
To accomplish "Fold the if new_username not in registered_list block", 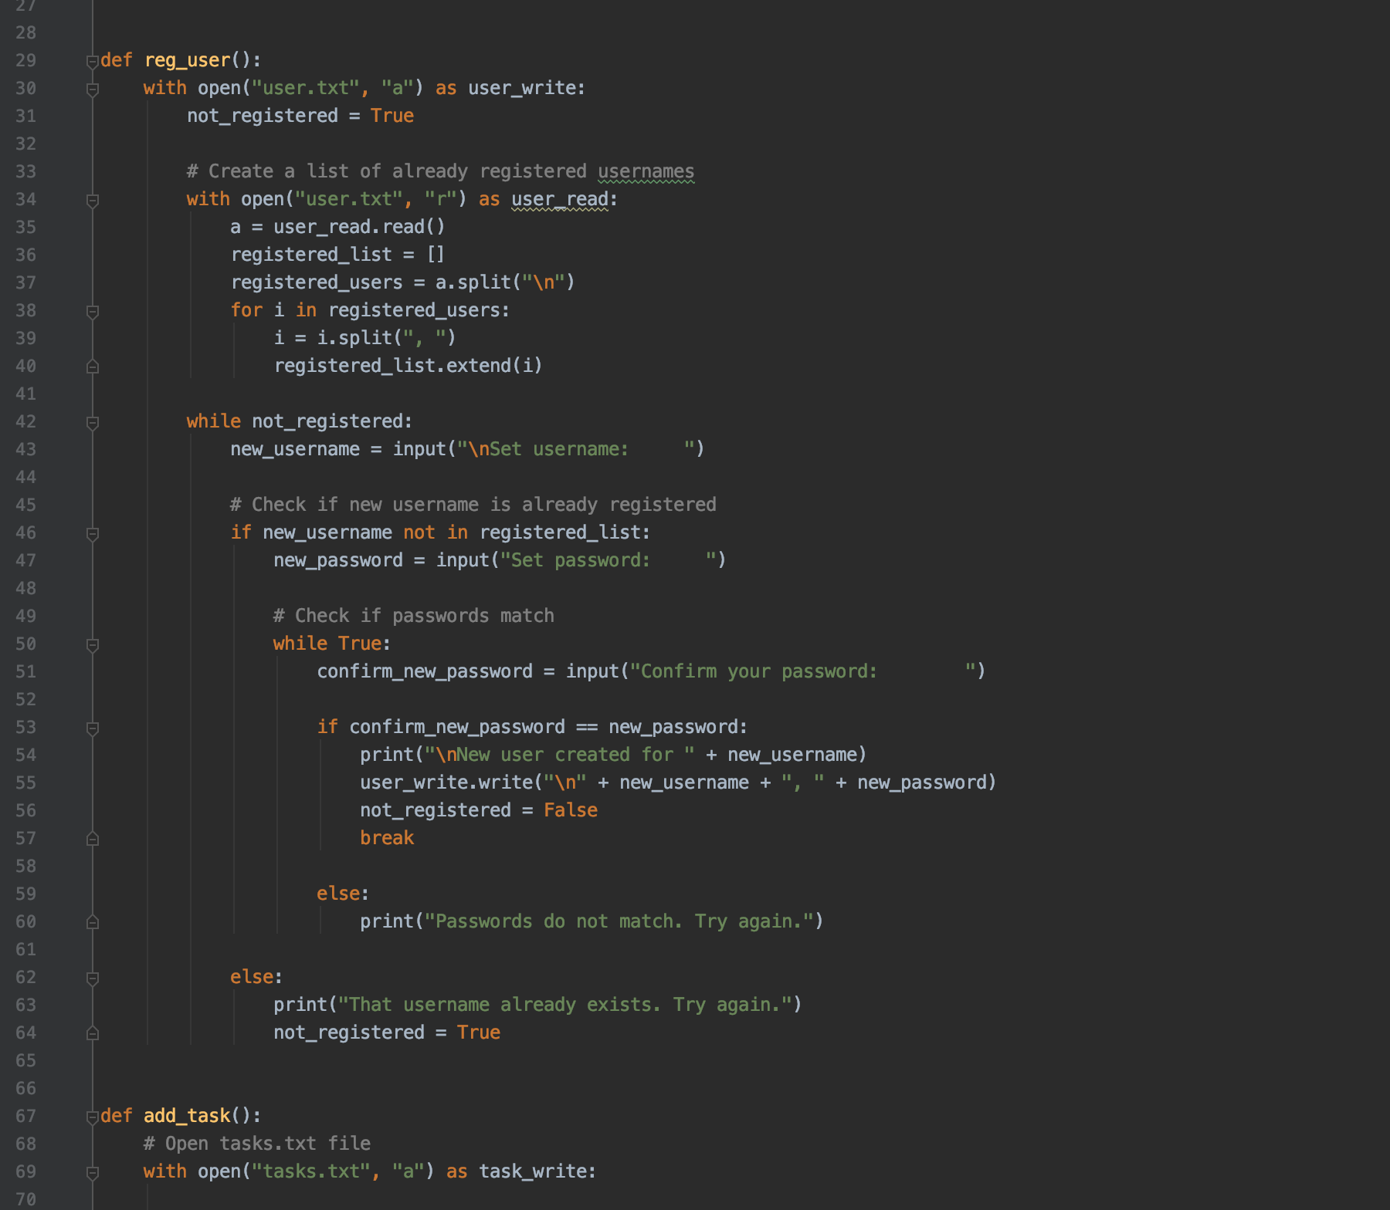I will pyautogui.click(x=93, y=533).
